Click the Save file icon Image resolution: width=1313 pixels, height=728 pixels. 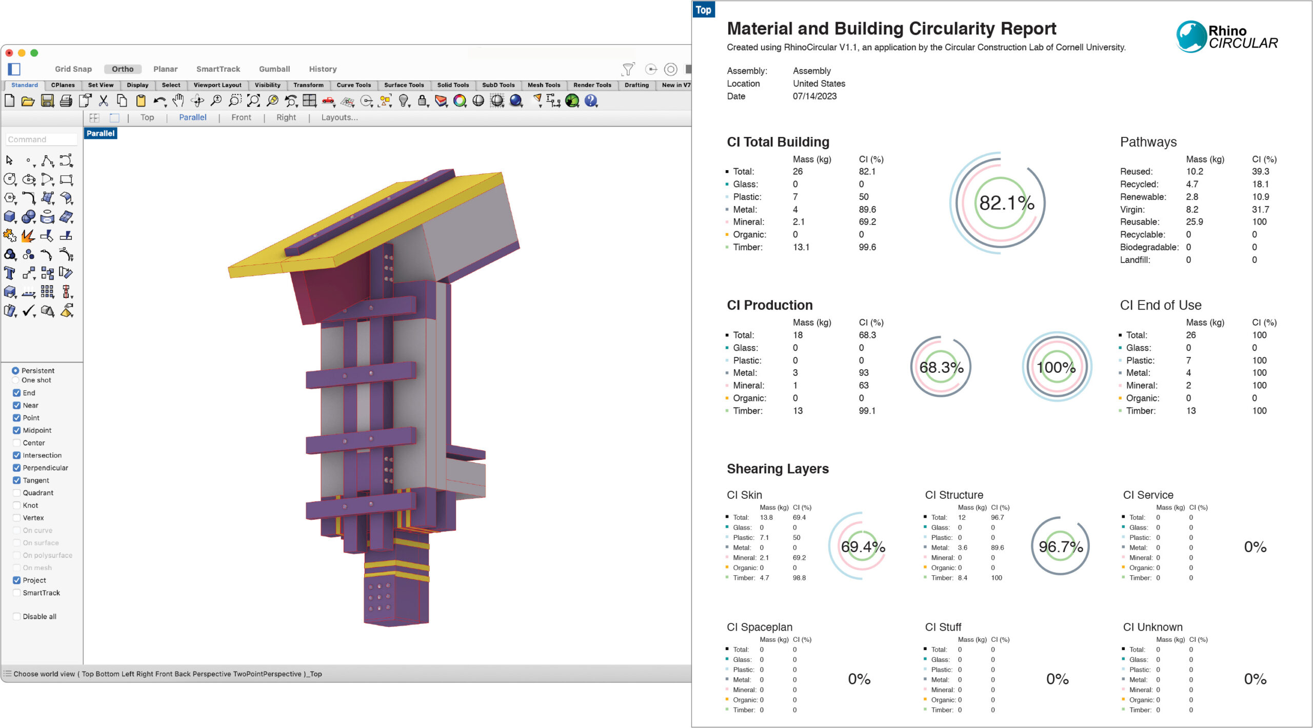[47, 101]
